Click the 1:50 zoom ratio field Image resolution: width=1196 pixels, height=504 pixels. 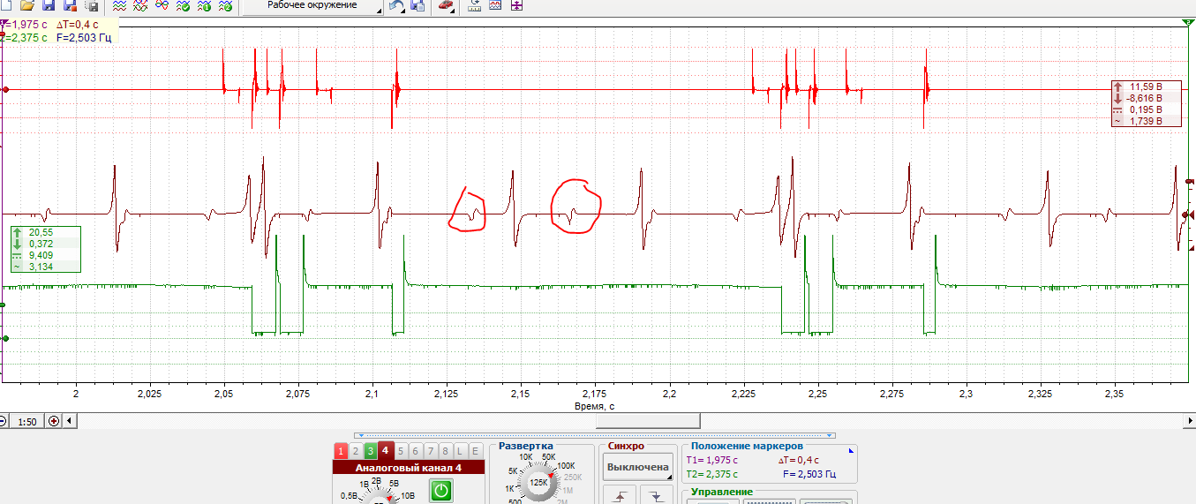27,422
